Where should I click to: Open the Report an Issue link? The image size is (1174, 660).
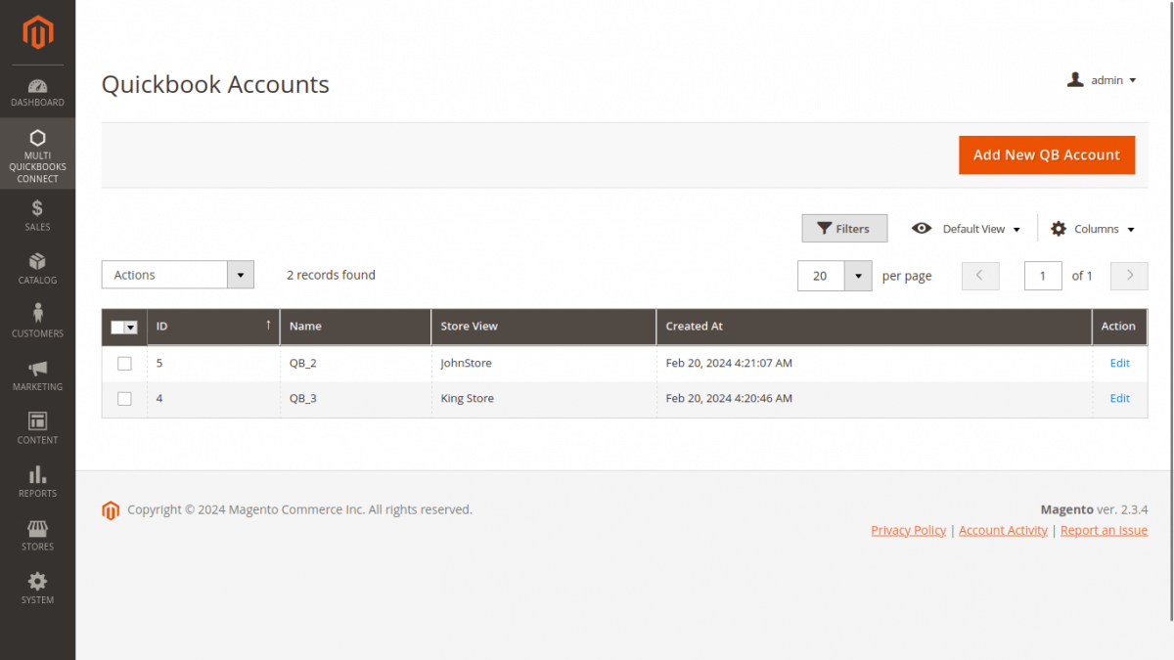coord(1104,530)
